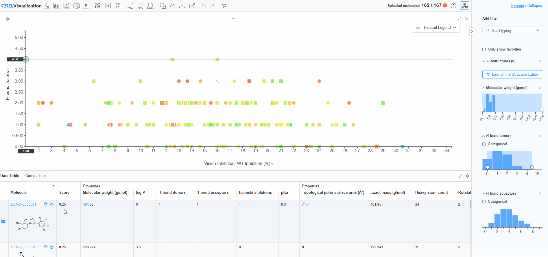Uncheck the DEMO-0000001 row checkbox
This screenshot has width=548, height=257.
click(x=3, y=221)
